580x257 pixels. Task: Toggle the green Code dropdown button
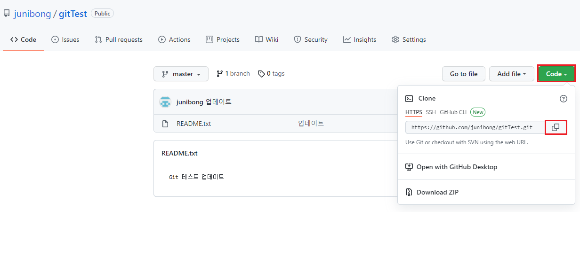pos(556,74)
